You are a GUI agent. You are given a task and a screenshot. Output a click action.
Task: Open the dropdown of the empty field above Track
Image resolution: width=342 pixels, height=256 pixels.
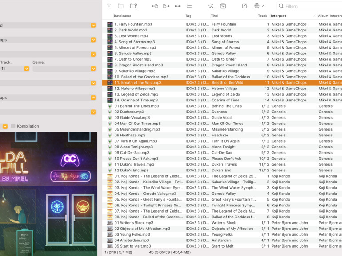point(94,54)
